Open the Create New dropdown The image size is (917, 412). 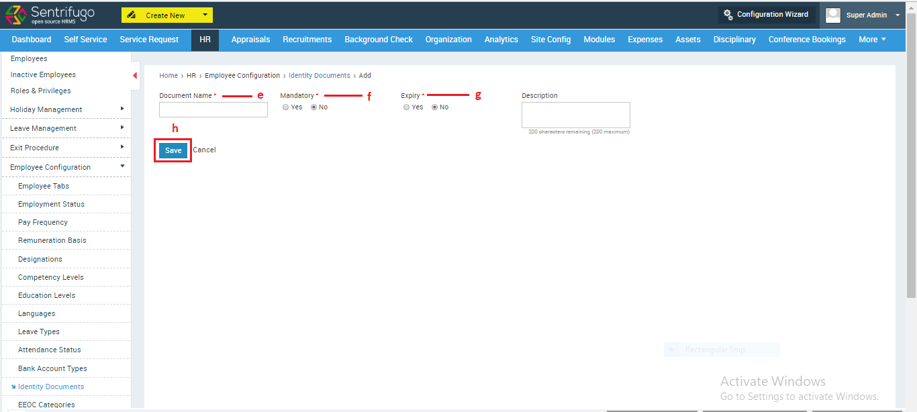(x=167, y=15)
